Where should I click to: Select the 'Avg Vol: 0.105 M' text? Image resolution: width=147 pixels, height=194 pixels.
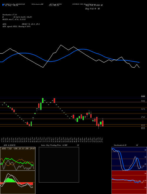click(x=94, y=5)
